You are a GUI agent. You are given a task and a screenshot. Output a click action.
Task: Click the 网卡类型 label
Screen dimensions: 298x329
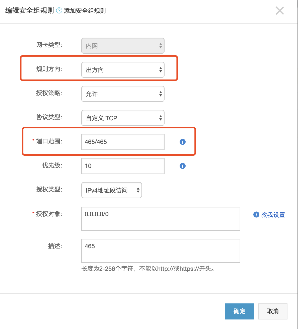pos(49,45)
